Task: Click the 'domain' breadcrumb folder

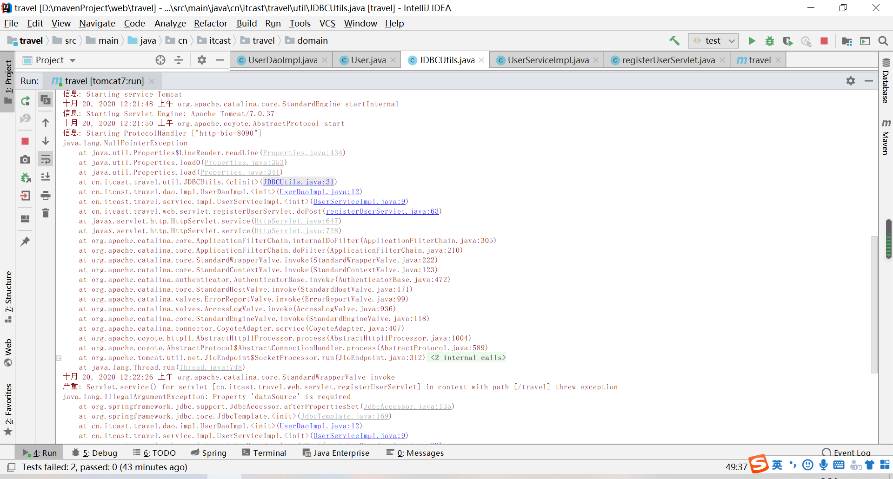Action: click(307, 41)
